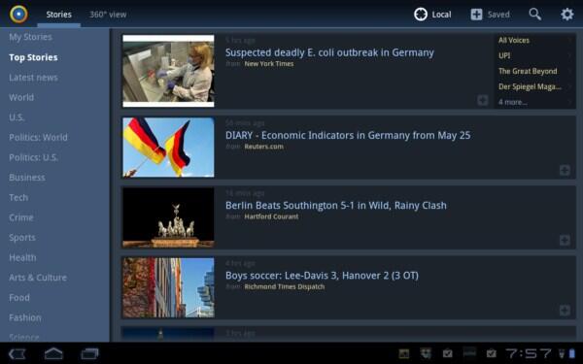Open settings gear icon

click(x=567, y=15)
